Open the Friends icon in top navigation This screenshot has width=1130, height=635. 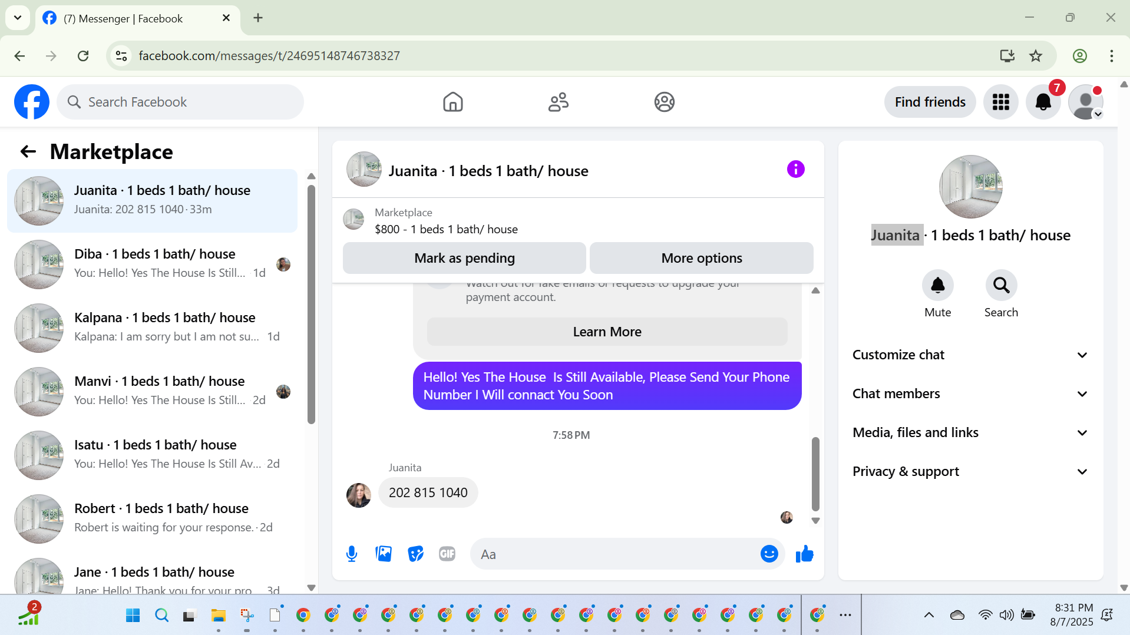(x=558, y=102)
